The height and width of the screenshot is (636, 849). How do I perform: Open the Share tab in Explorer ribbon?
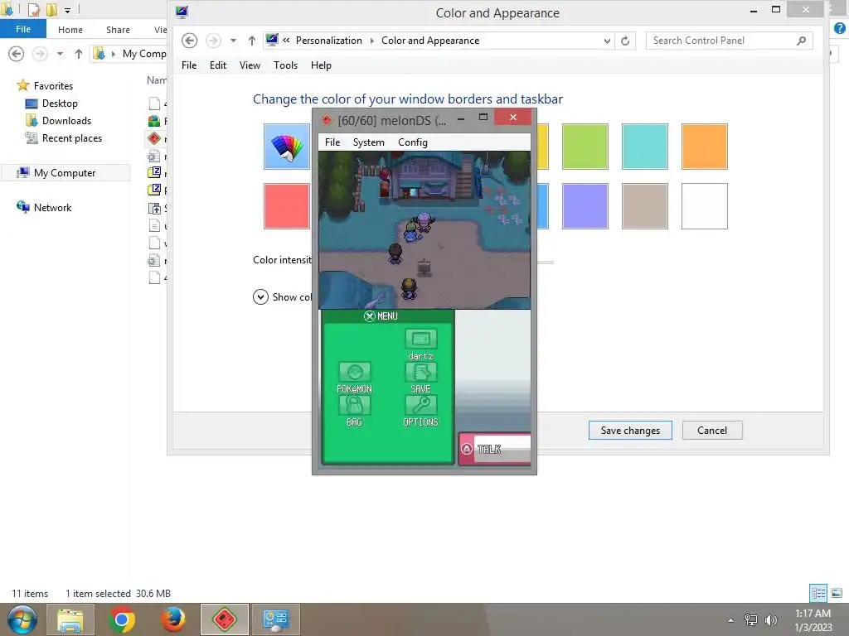coord(118,30)
